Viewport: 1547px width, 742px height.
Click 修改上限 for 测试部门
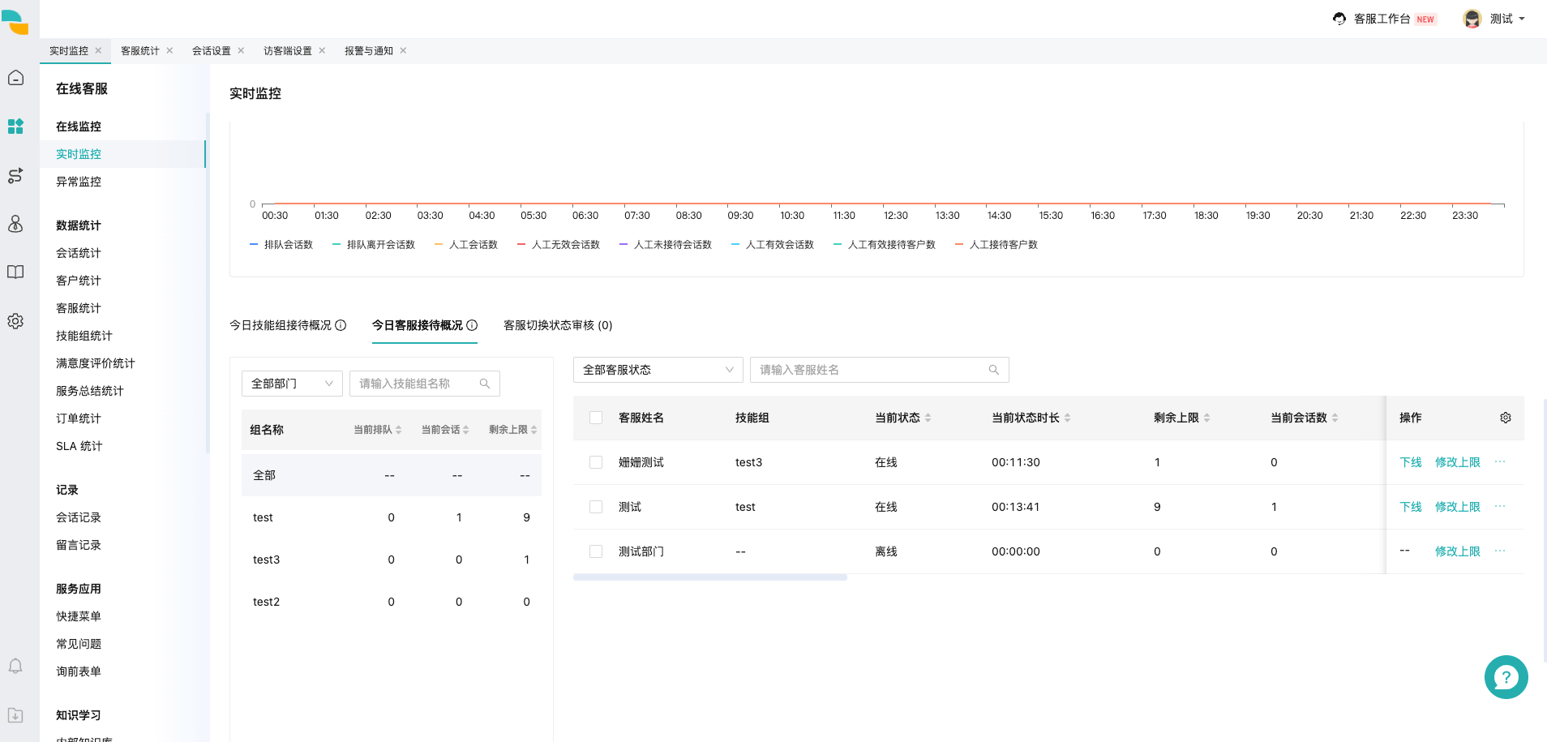(1458, 551)
